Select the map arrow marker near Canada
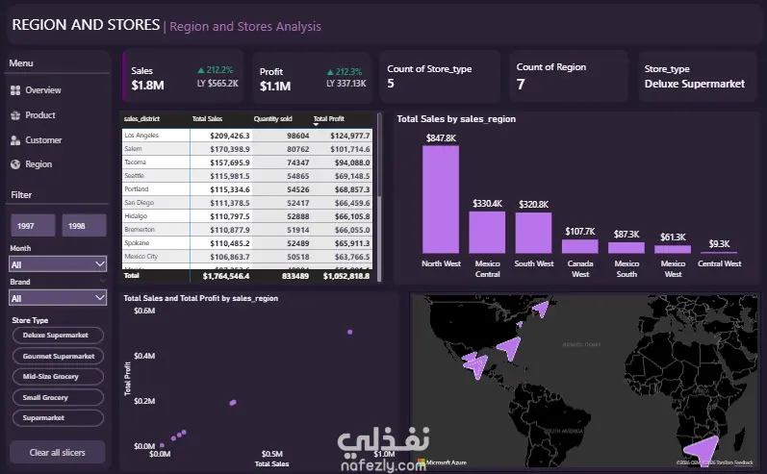The image size is (767, 474). (x=541, y=309)
